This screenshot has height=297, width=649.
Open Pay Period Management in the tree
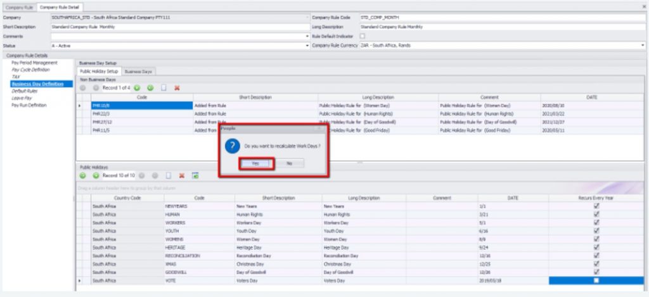(x=35, y=63)
